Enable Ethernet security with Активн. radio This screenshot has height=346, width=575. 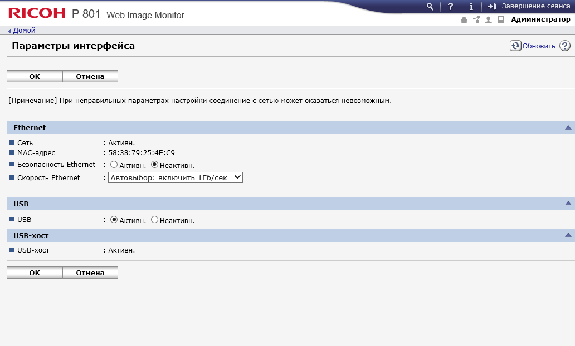coord(114,165)
